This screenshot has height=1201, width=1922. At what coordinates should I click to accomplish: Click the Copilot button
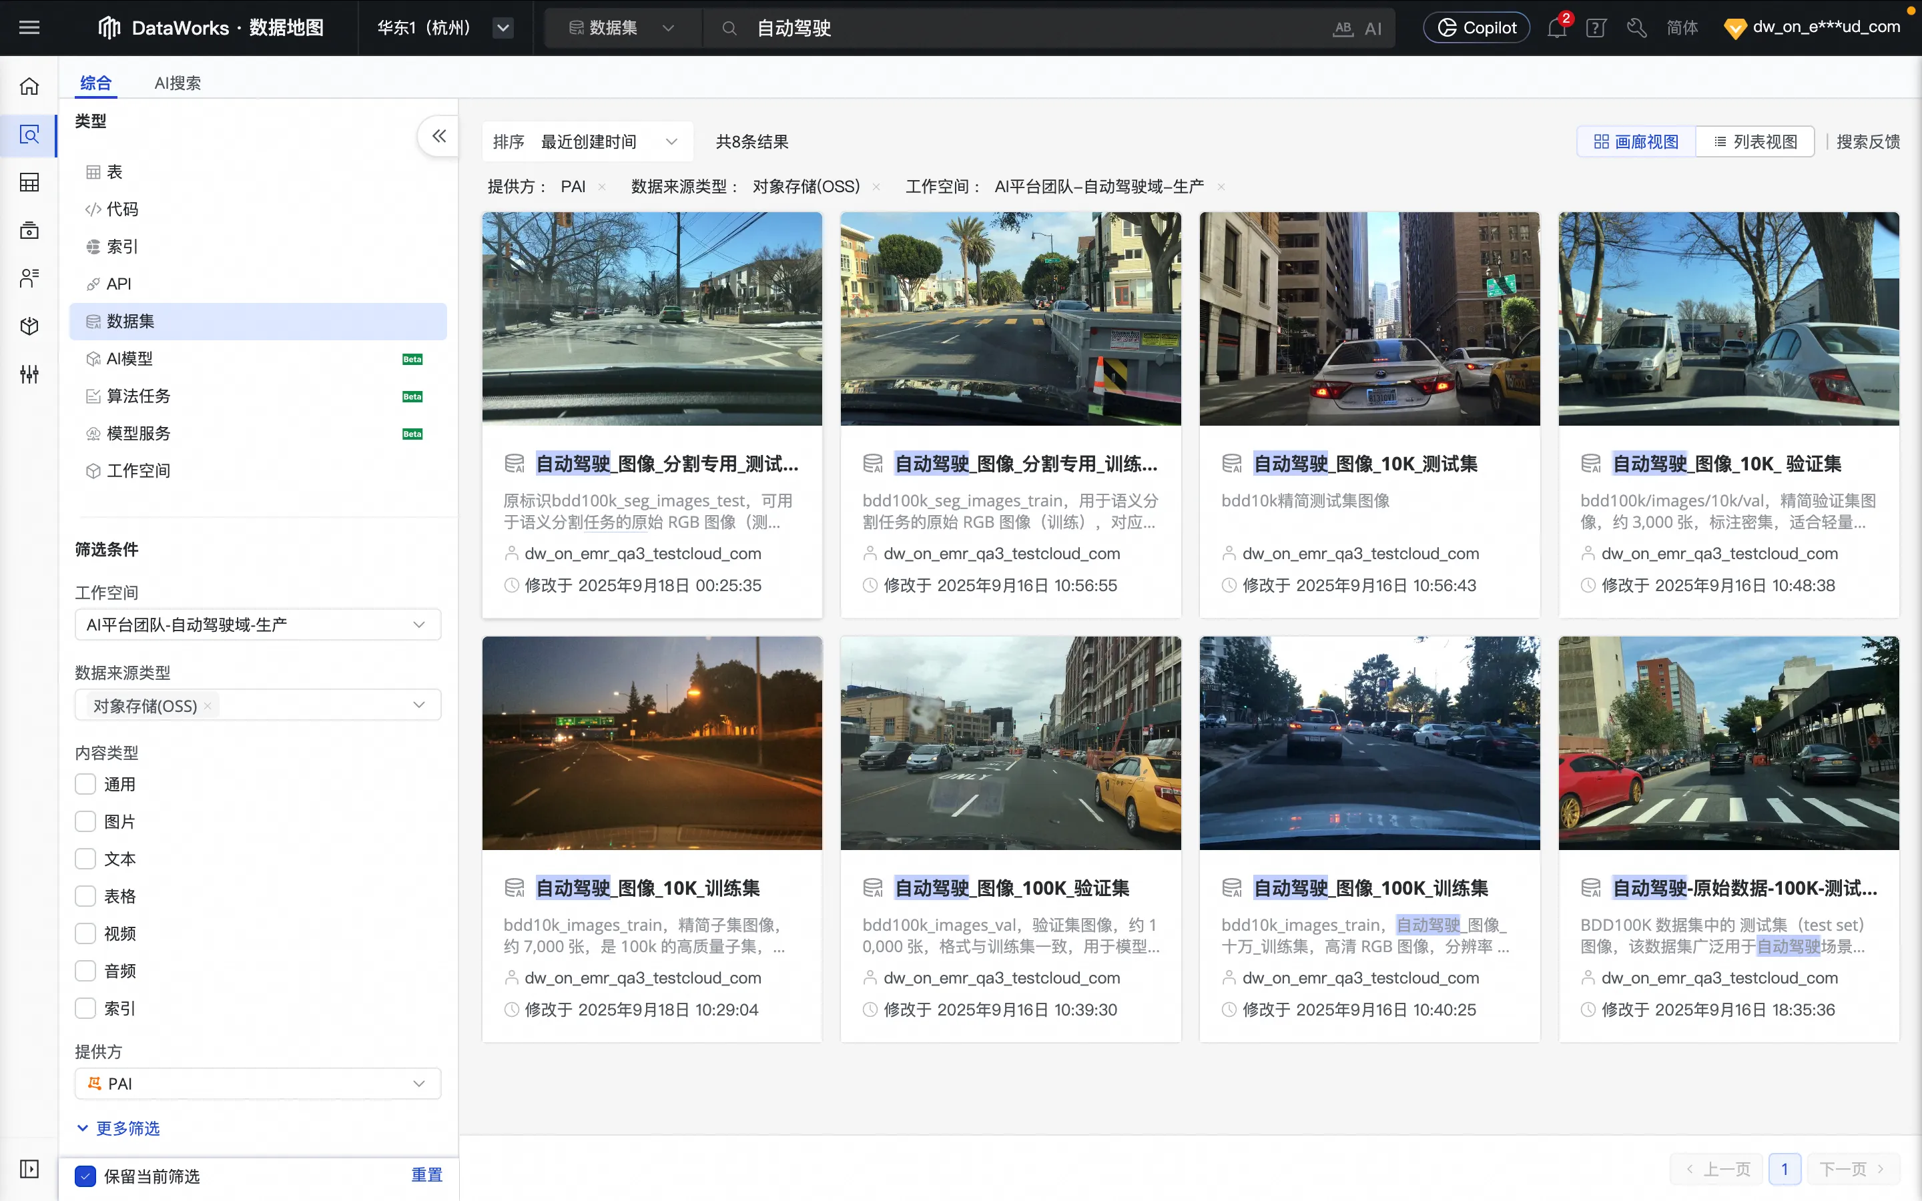pyautogui.click(x=1476, y=28)
